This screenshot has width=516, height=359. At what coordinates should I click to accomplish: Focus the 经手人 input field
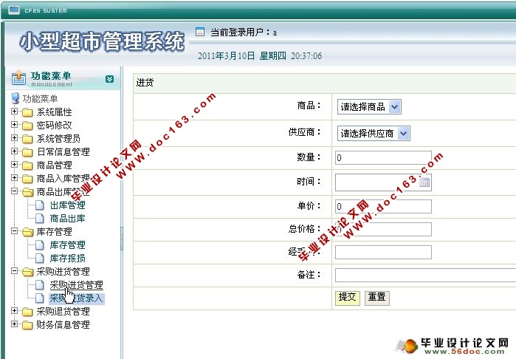coord(383,253)
